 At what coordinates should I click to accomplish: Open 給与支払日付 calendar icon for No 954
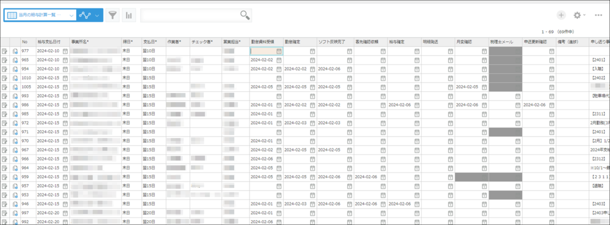(65, 69)
